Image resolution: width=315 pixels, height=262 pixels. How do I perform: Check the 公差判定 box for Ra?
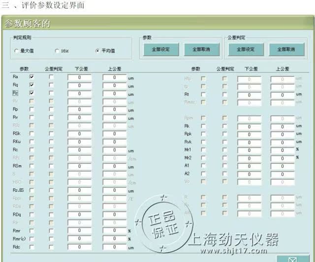pyautogui.click(x=51, y=77)
